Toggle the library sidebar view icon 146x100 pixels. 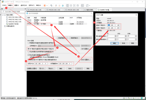click(68, 6)
